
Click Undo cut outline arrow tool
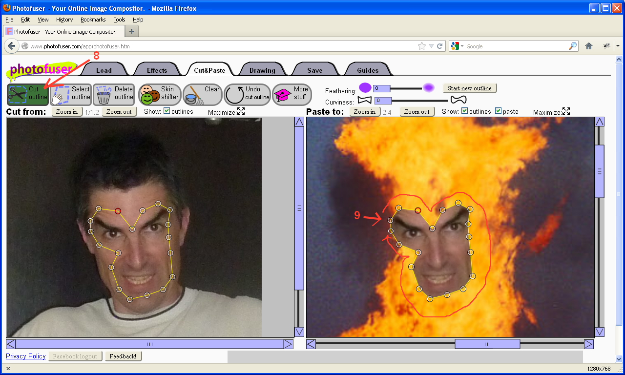pos(247,94)
